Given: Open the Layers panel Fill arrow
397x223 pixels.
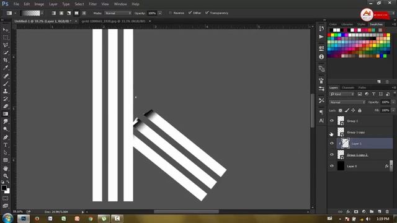Looking at the screenshot, I should pos(393,110).
